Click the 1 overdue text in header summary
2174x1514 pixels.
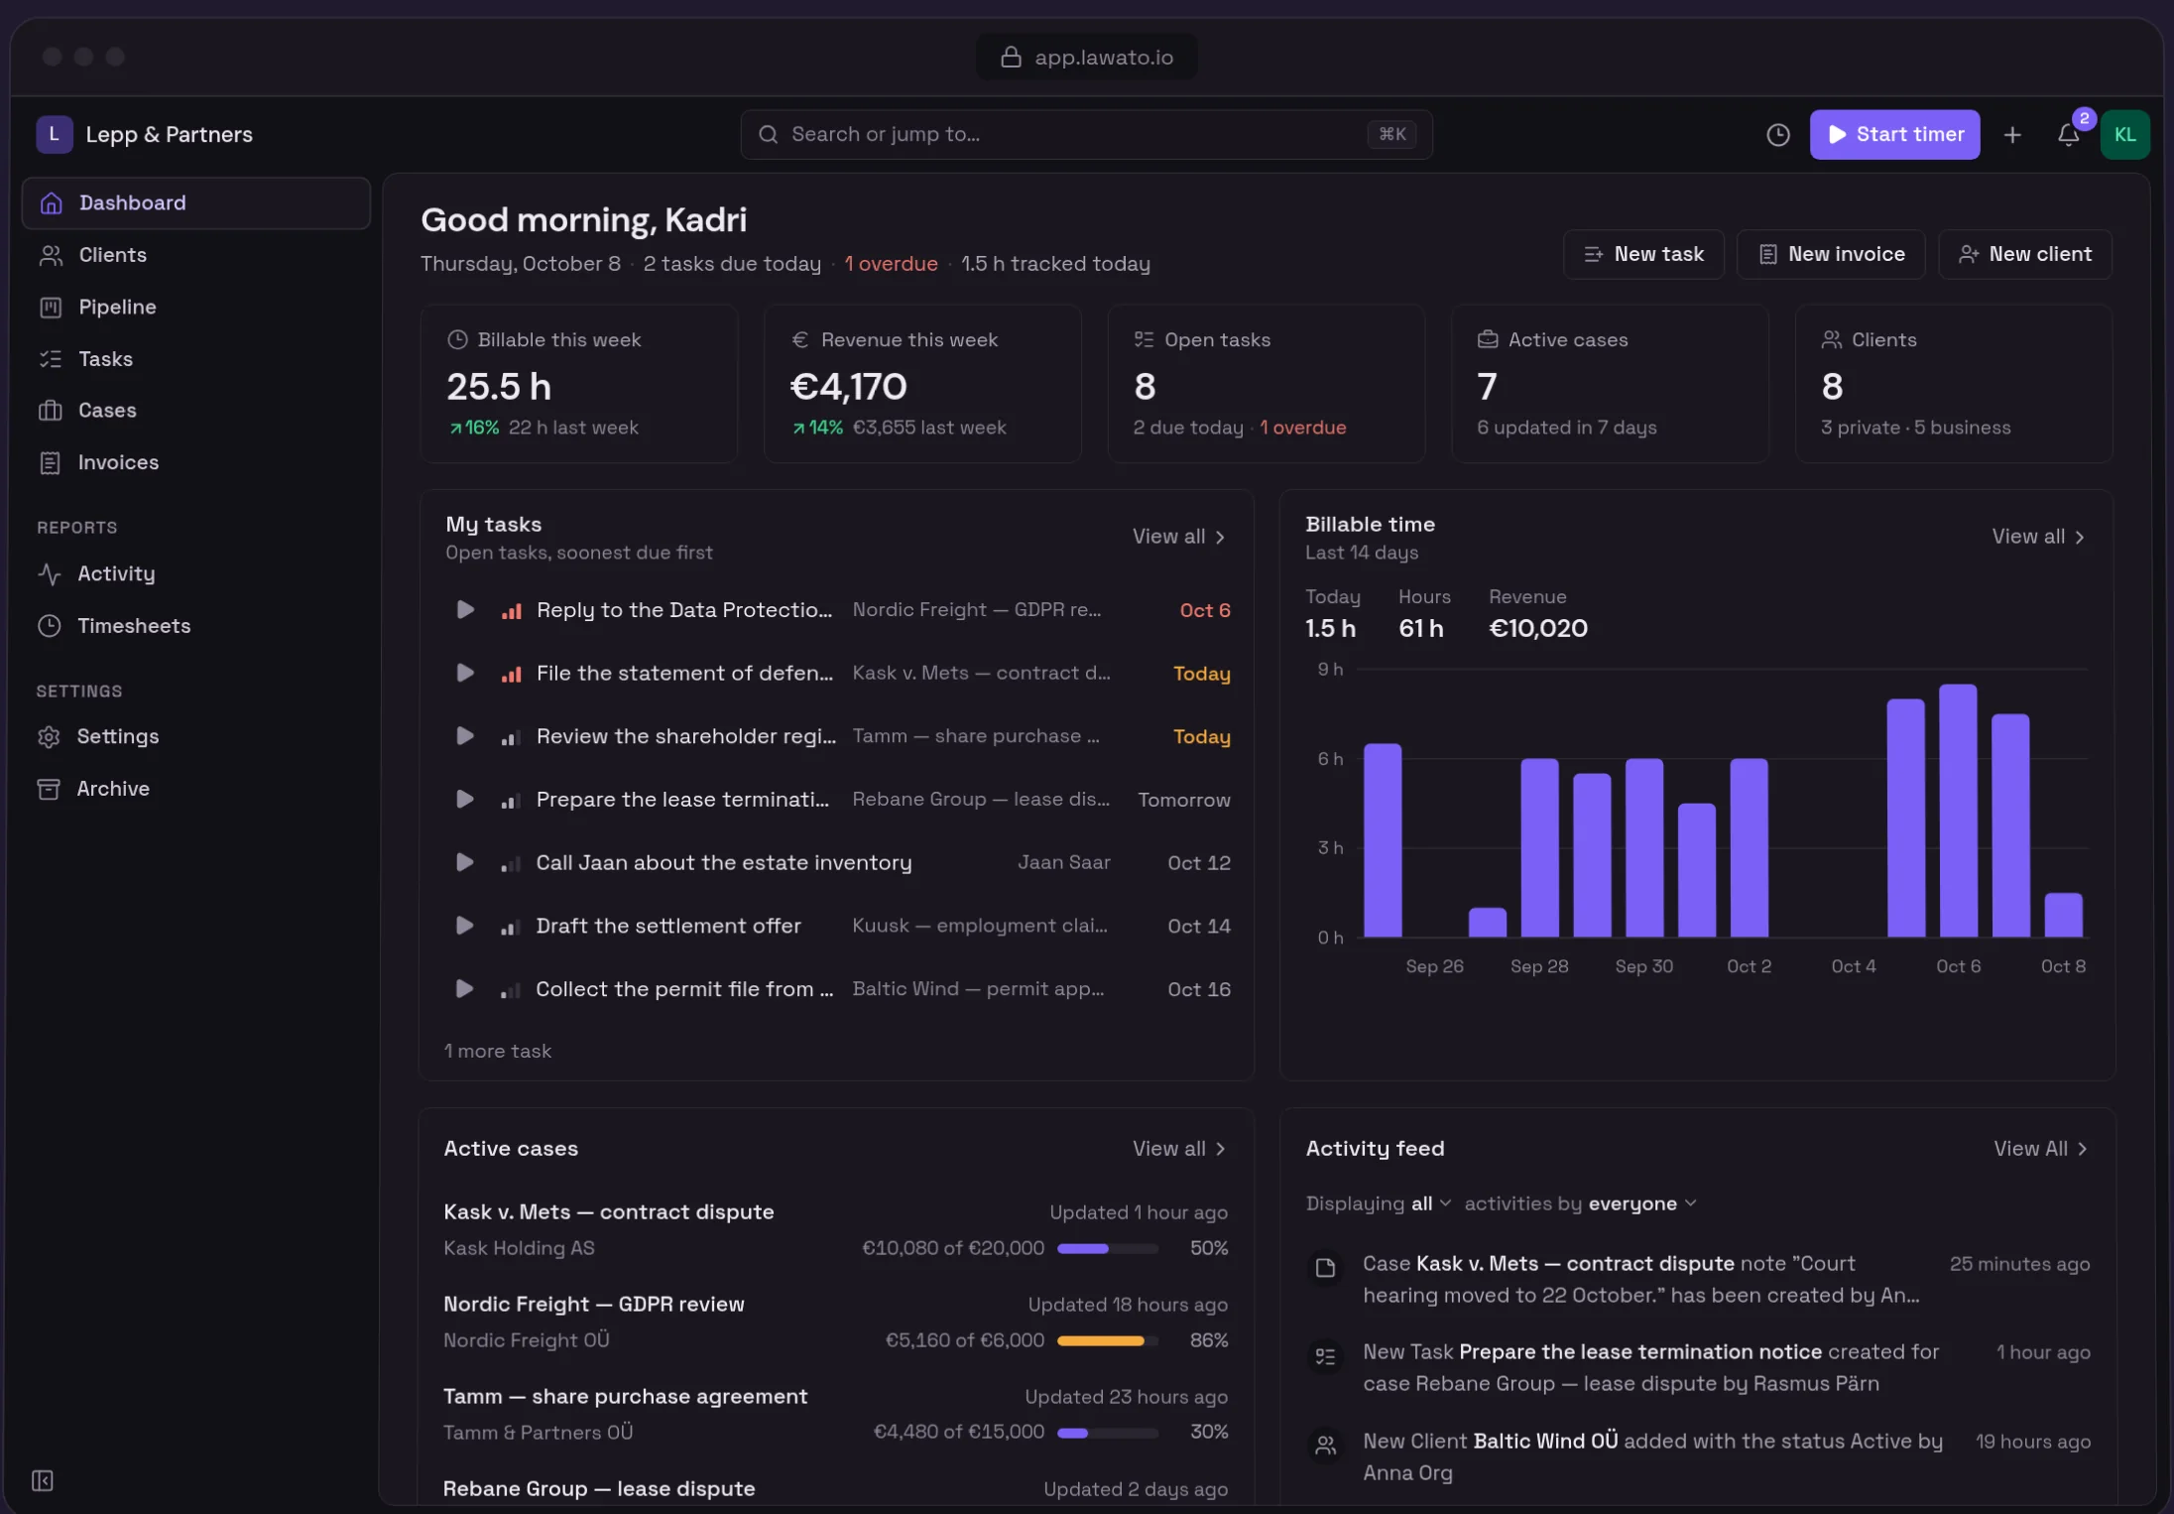(x=891, y=264)
